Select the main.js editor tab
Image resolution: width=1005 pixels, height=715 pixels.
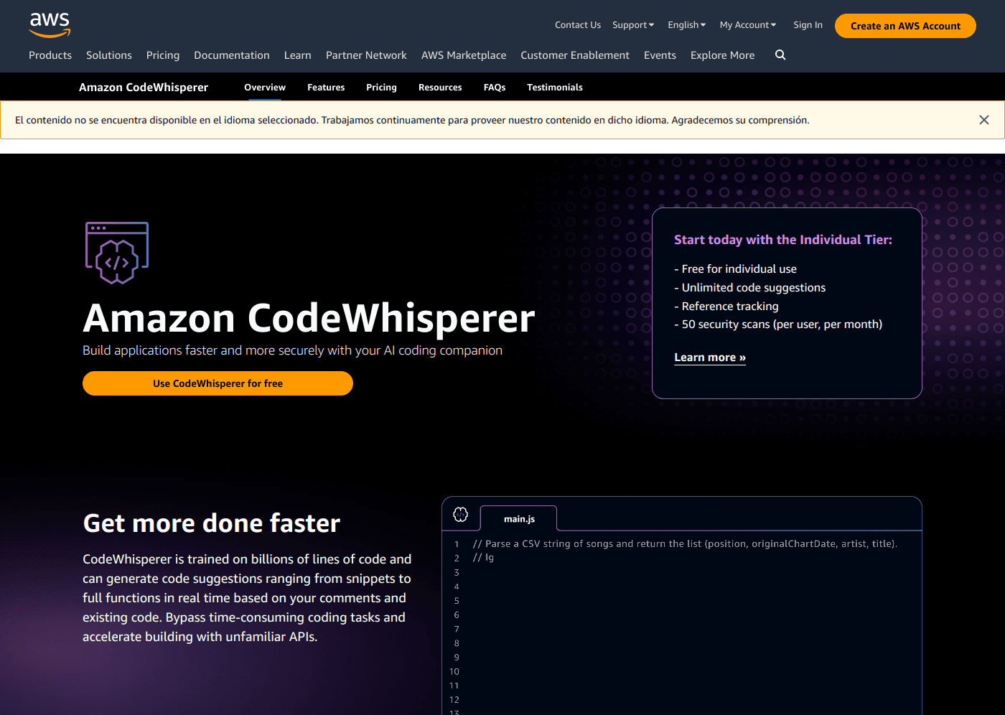[519, 518]
